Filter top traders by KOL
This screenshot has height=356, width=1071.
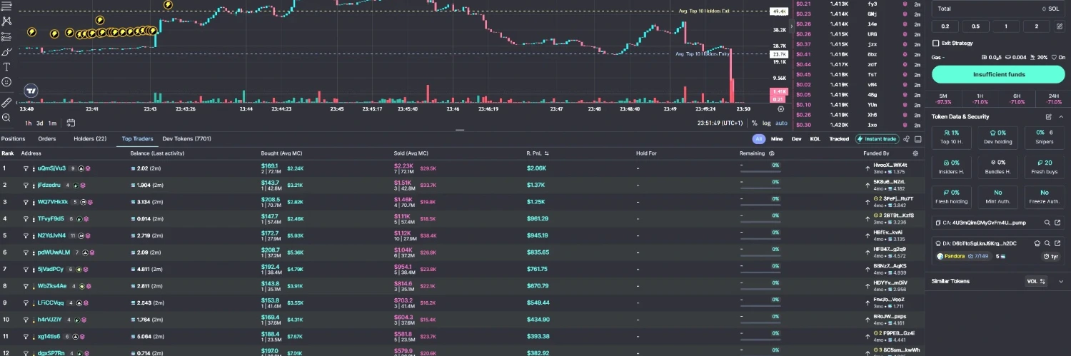815,139
